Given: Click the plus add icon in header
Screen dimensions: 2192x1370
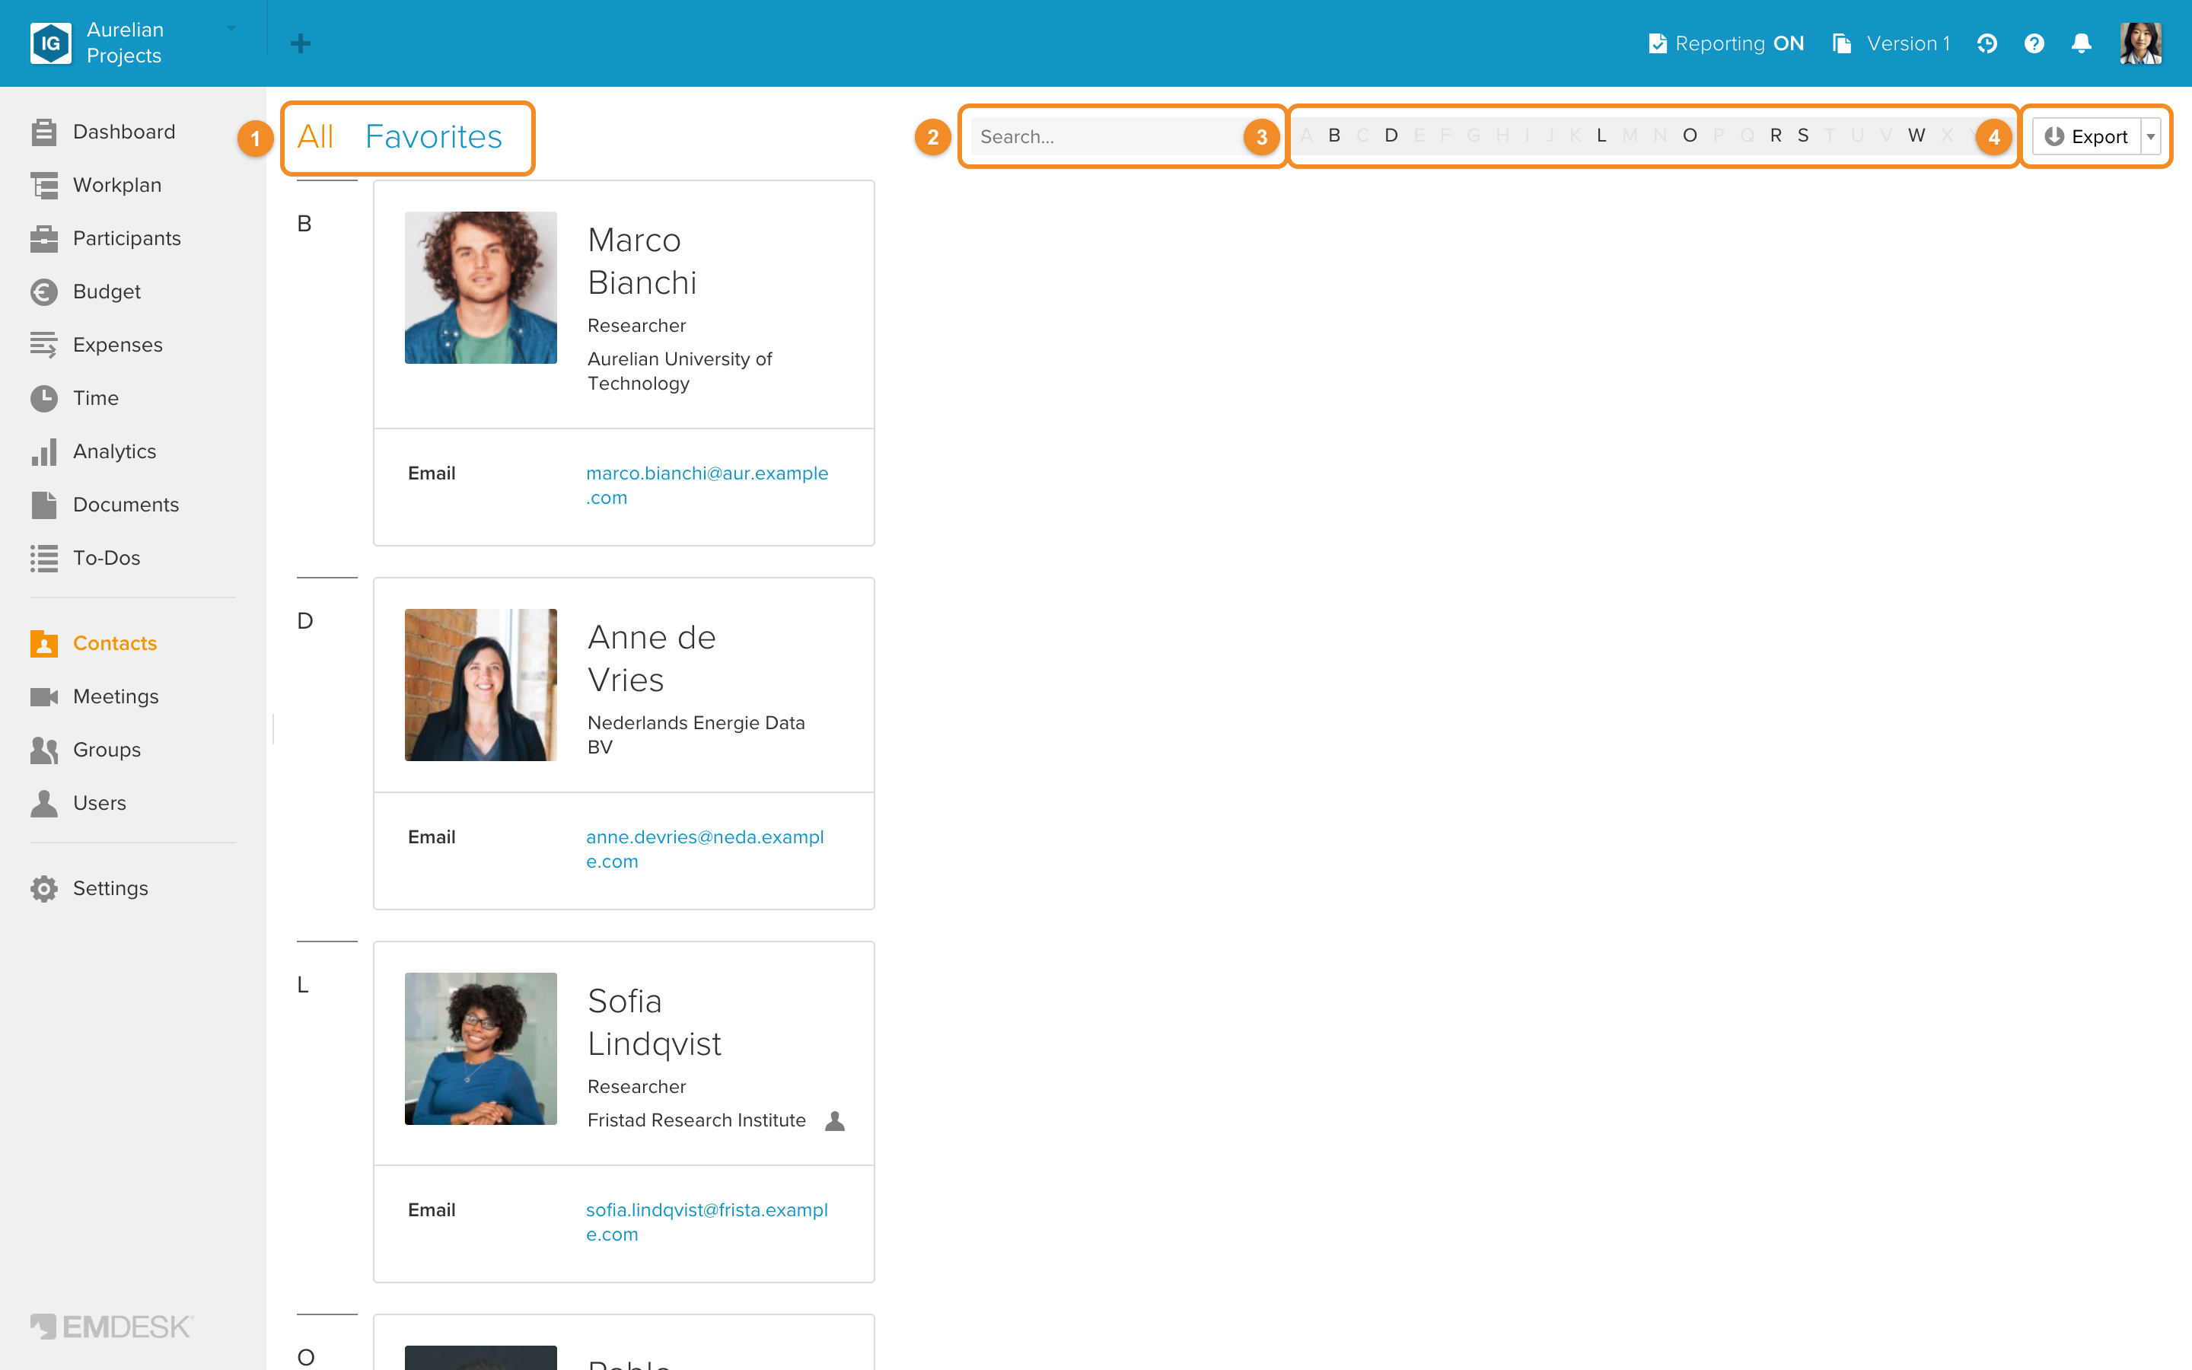Looking at the screenshot, I should tap(301, 43).
